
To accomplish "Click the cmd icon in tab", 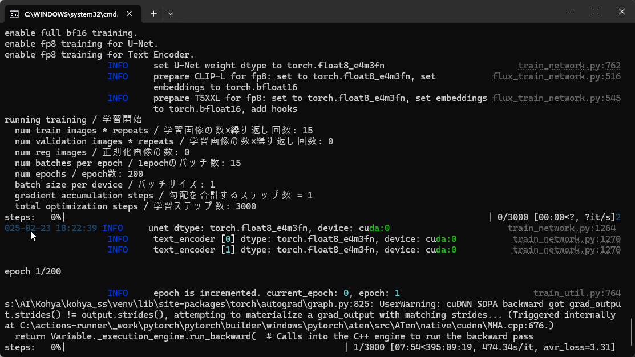I will point(14,14).
